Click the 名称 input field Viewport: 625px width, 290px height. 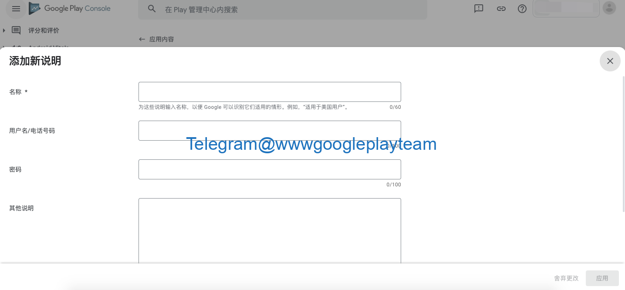pyautogui.click(x=270, y=92)
